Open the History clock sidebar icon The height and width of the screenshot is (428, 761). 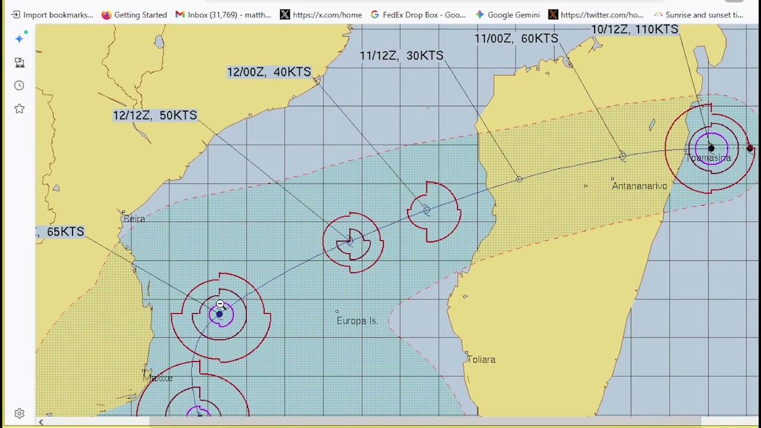[20, 86]
